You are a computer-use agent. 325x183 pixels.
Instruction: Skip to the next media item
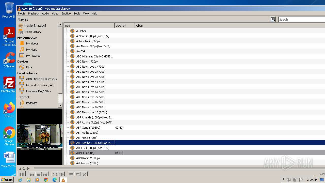point(45,174)
